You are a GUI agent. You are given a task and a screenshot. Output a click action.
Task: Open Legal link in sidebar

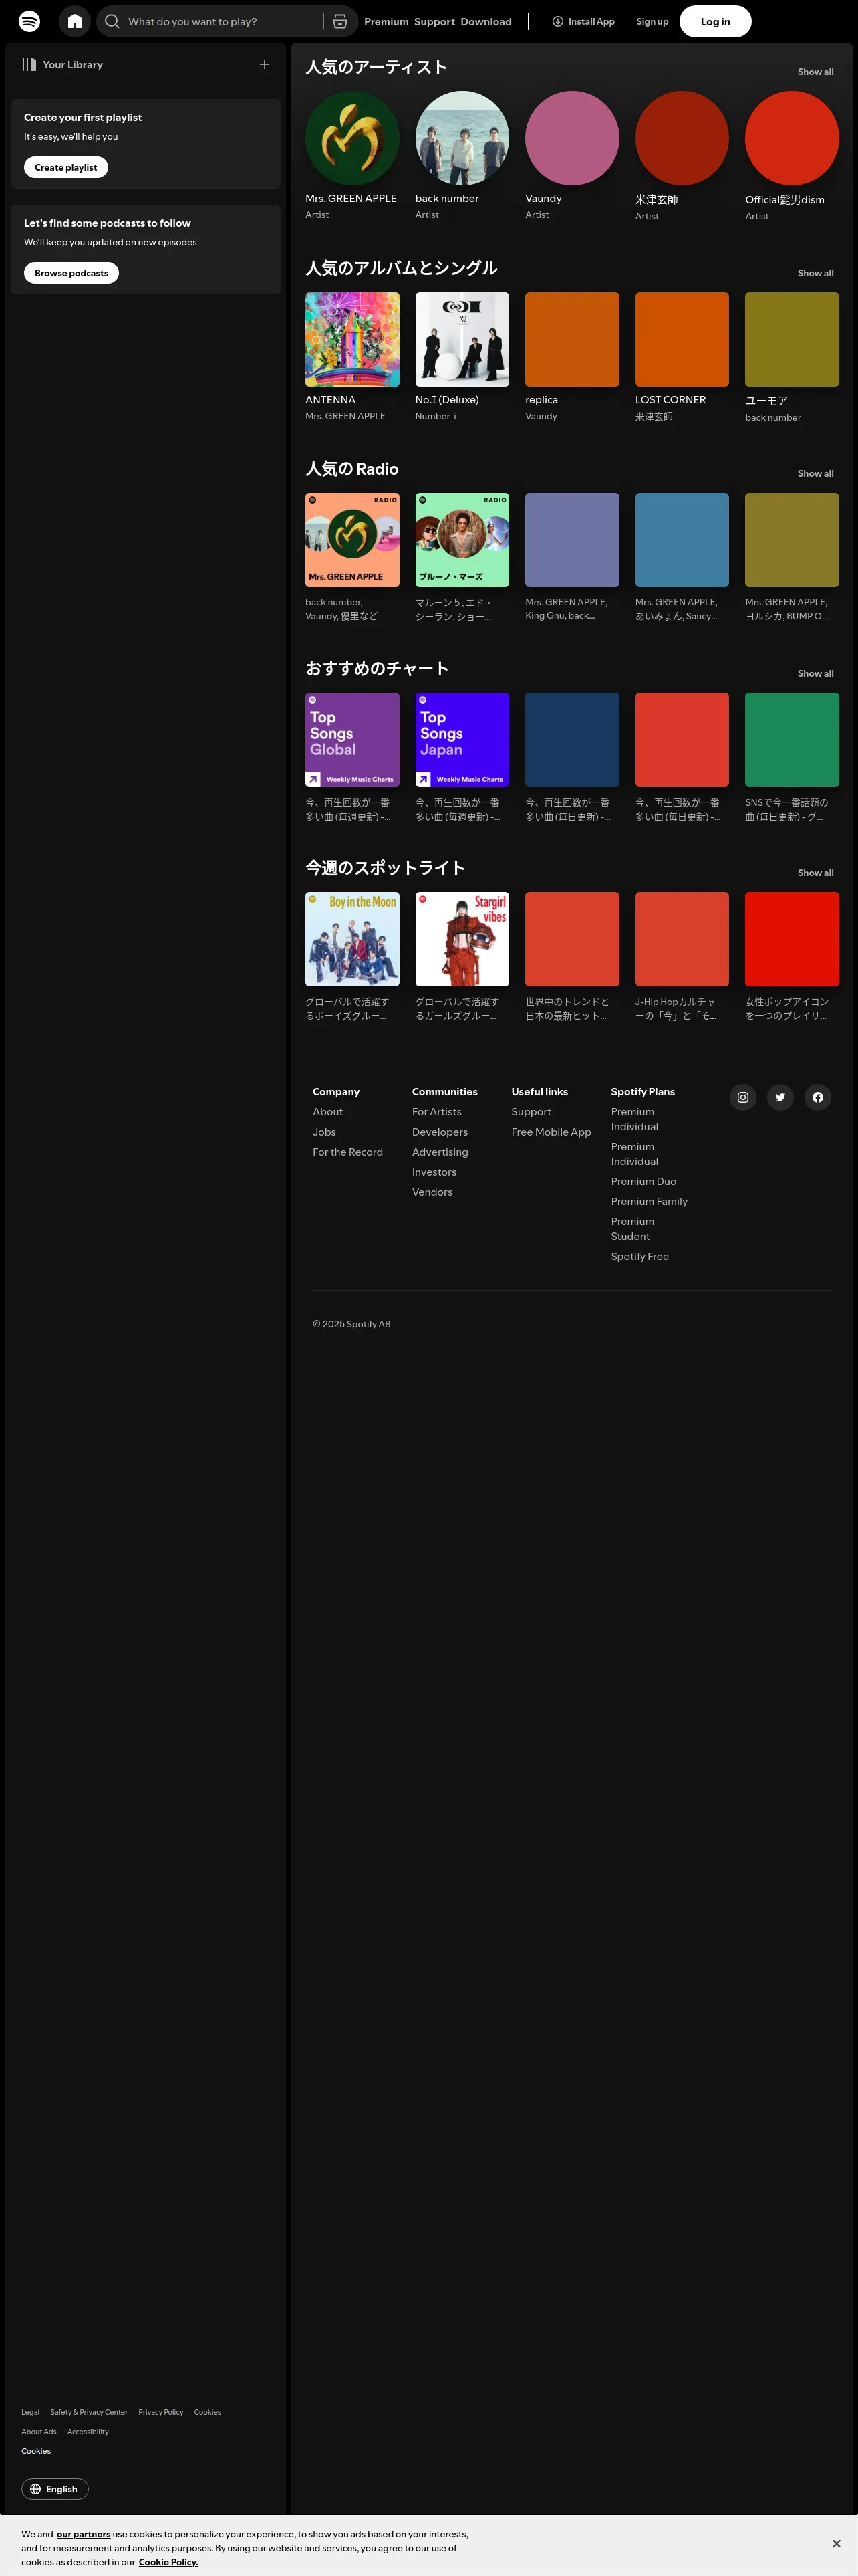coord(31,2412)
